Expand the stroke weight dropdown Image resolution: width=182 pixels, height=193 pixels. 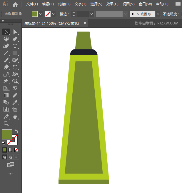[x=92, y=14]
